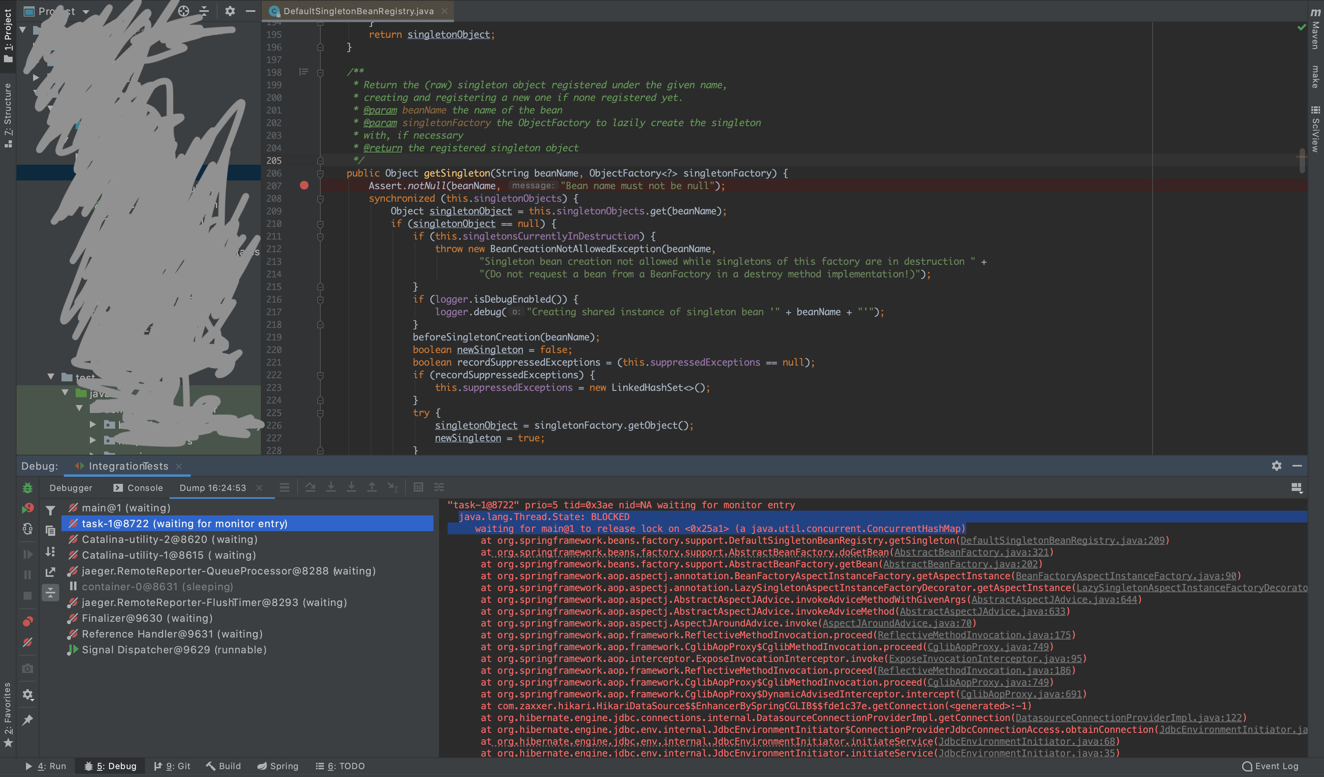The height and width of the screenshot is (777, 1324).
Task: Toggle merge identical stacktraces button
Action: [x=50, y=593]
